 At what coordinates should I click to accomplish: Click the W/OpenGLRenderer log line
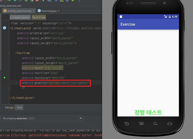(51, 130)
